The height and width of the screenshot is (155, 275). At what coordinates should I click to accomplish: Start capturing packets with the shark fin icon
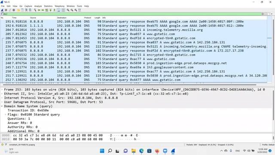pyautogui.click(x=2, y=10)
